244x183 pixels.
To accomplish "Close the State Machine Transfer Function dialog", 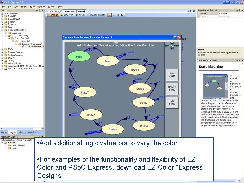I will 179,37.
